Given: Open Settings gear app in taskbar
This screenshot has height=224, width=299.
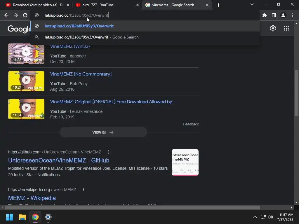Looking at the screenshot, I should (48, 217).
